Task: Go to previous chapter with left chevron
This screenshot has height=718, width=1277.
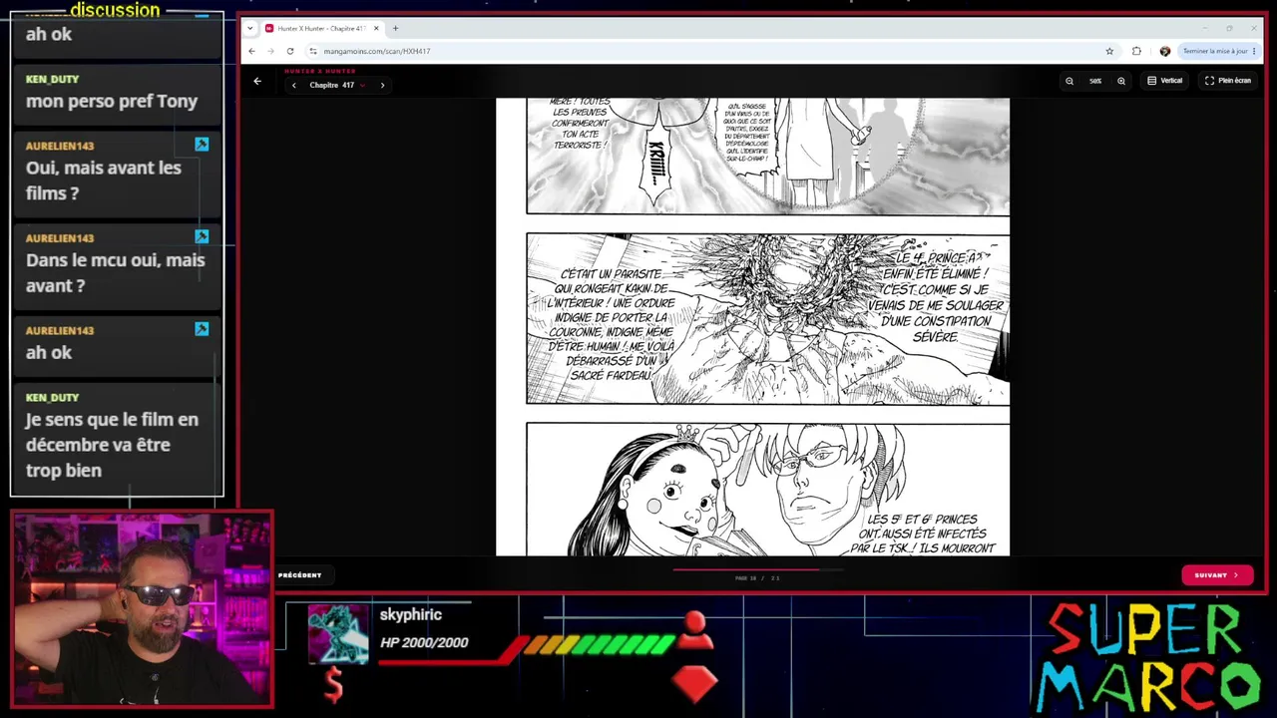Action: pos(293,85)
